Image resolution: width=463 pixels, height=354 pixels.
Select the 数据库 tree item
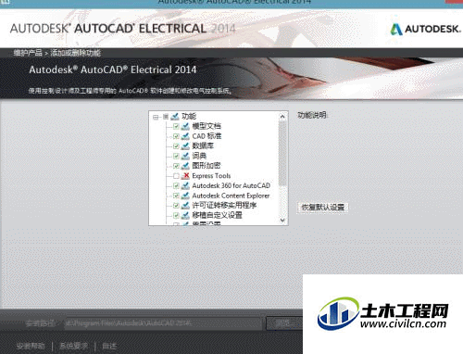click(x=203, y=146)
